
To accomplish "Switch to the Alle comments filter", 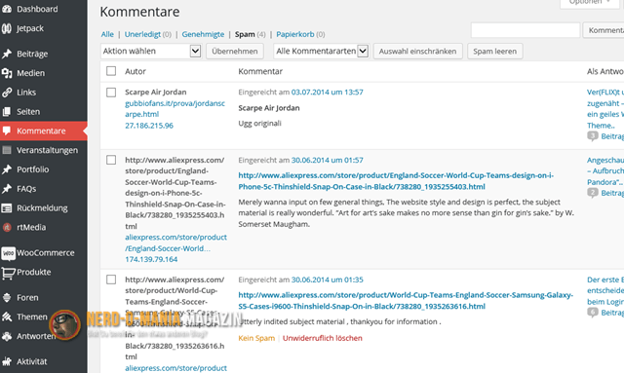I will (107, 34).
